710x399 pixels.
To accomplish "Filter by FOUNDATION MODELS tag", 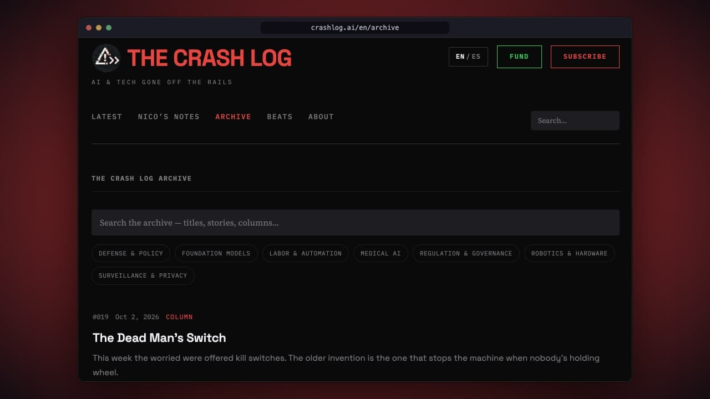I will point(216,253).
